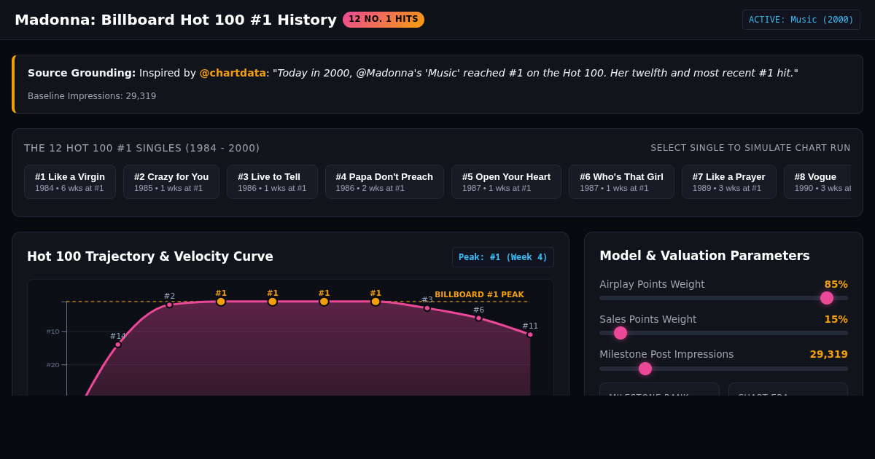Click the 85% airplay weight value

coord(836,284)
